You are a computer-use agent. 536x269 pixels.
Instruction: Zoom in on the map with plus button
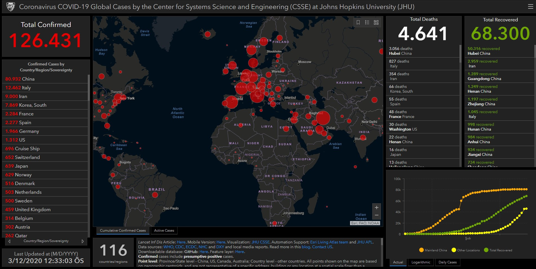pyautogui.click(x=376, y=208)
